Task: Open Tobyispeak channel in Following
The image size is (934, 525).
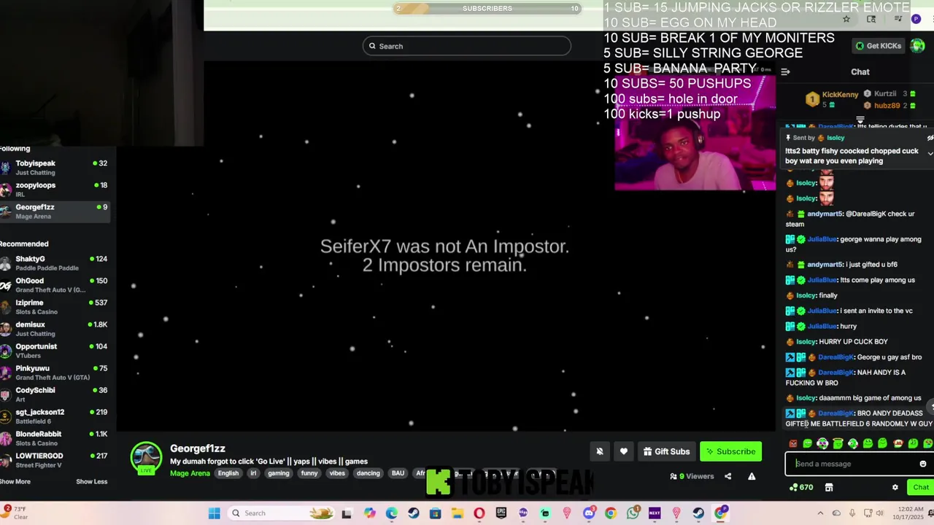Action: (55, 167)
